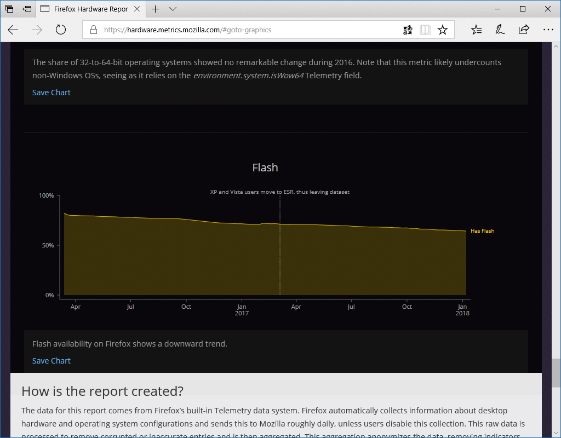Open a new tab with plus button
Viewport: 561px width, 438px height.
[155, 9]
